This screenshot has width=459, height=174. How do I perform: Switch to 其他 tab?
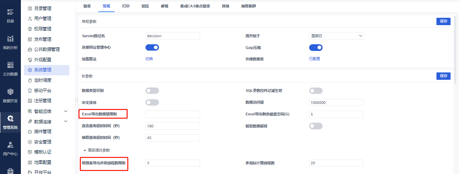click(x=225, y=6)
